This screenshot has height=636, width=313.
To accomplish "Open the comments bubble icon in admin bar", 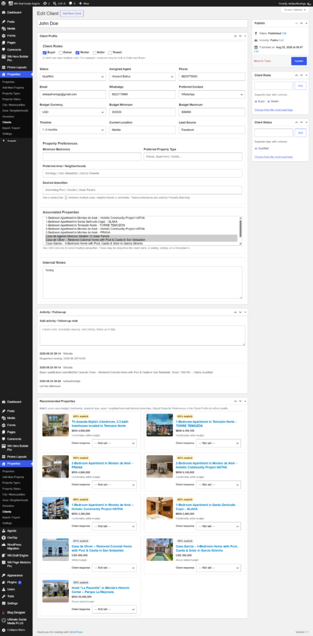I will [71, 3].
